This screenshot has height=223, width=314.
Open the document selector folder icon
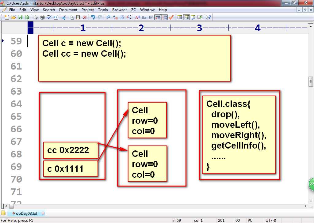(x=3, y=213)
